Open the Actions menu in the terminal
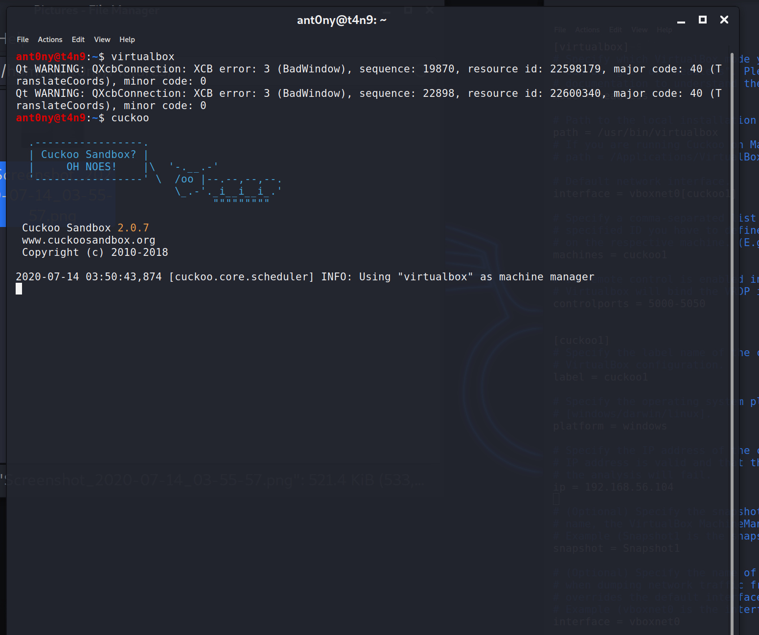 click(49, 40)
